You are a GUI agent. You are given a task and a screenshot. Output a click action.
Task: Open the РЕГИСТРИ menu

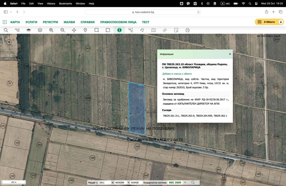tap(50, 22)
